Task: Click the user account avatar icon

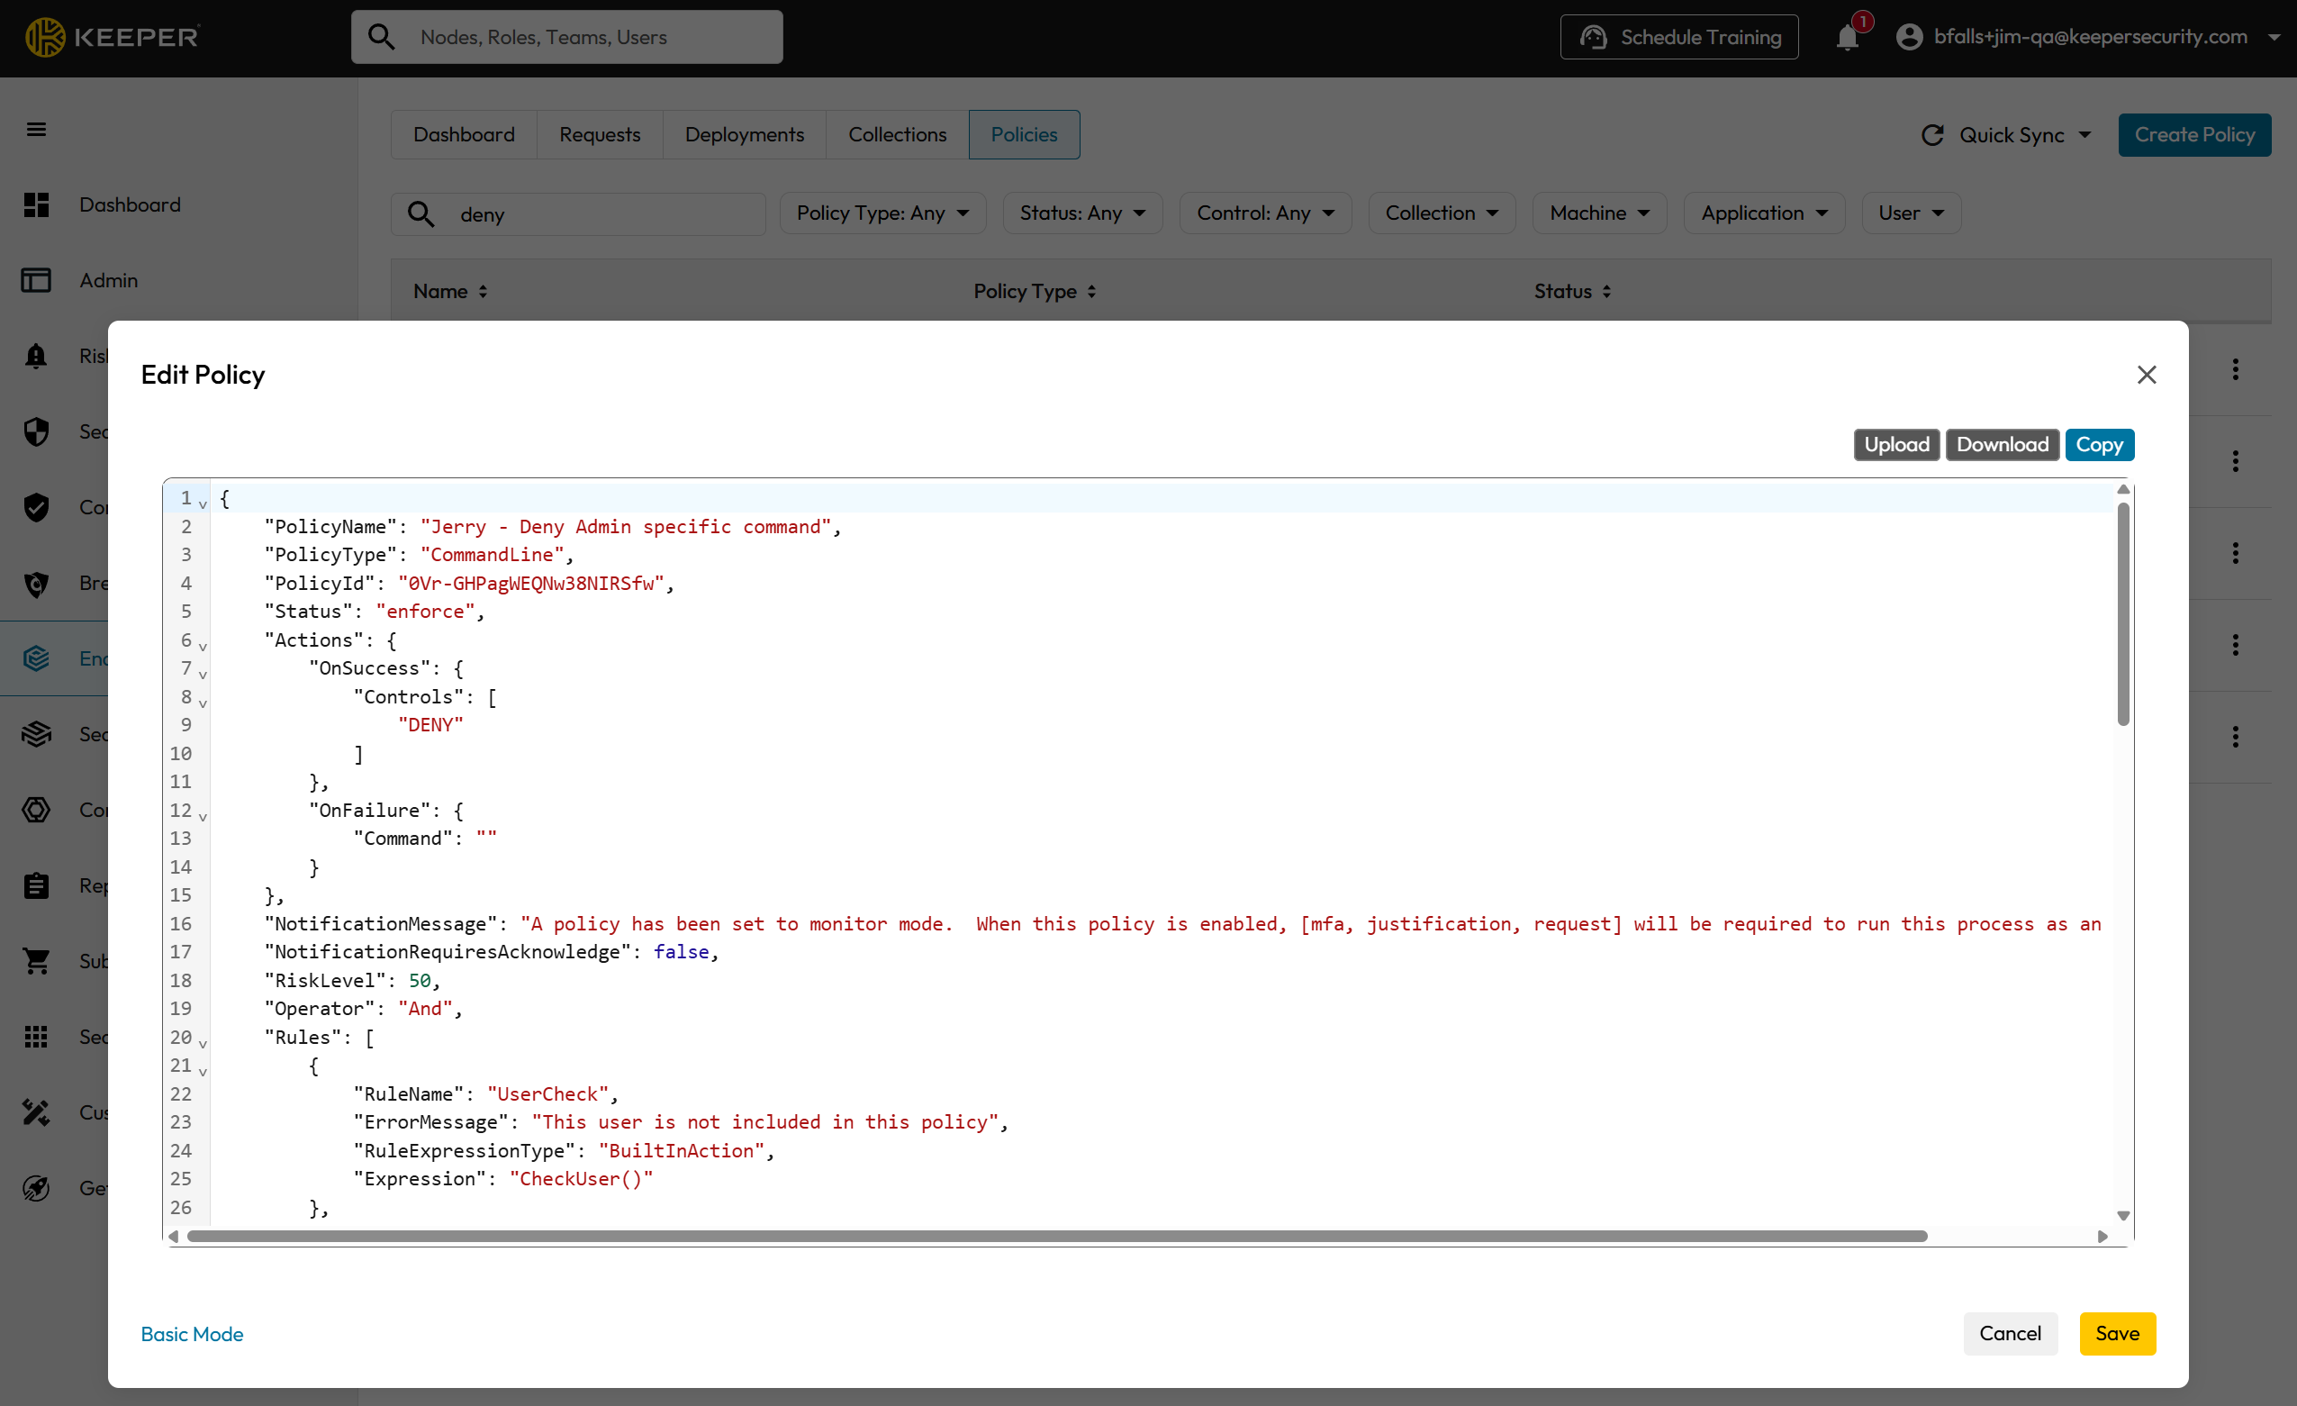Action: coord(1909,37)
